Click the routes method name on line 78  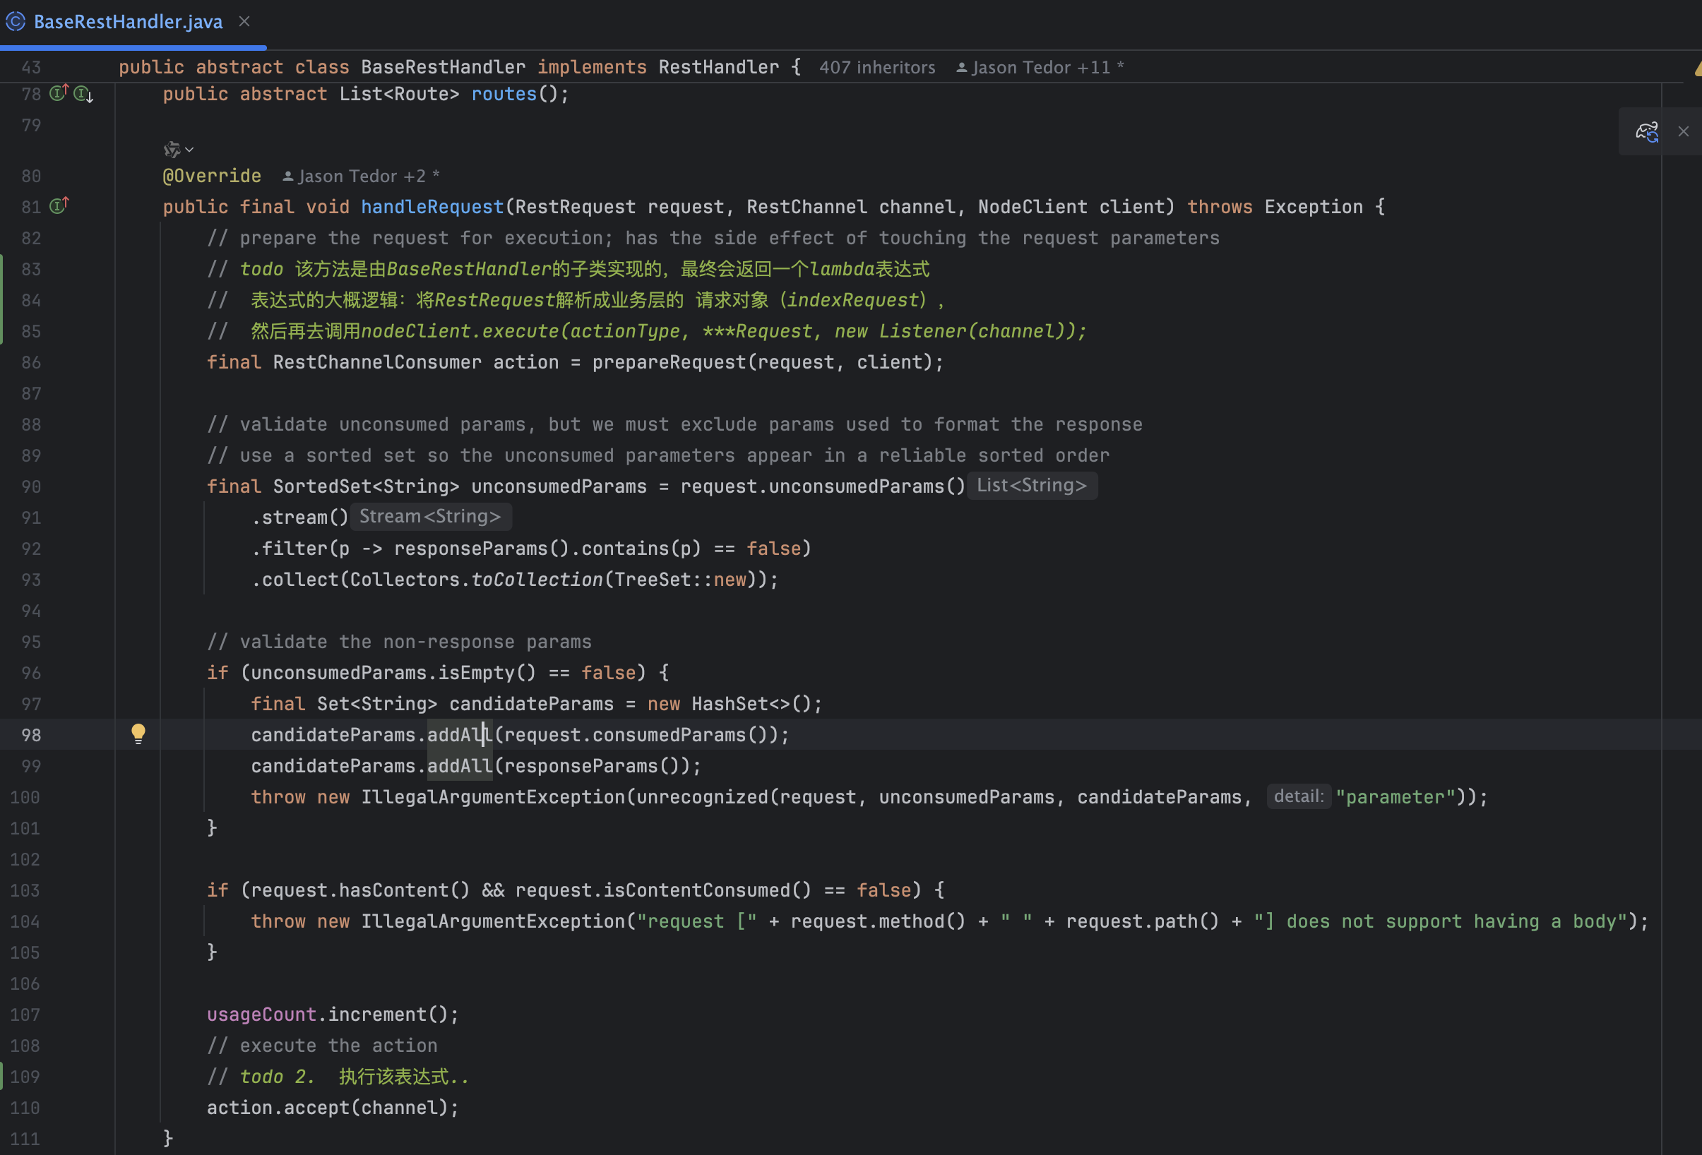pyautogui.click(x=504, y=95)
